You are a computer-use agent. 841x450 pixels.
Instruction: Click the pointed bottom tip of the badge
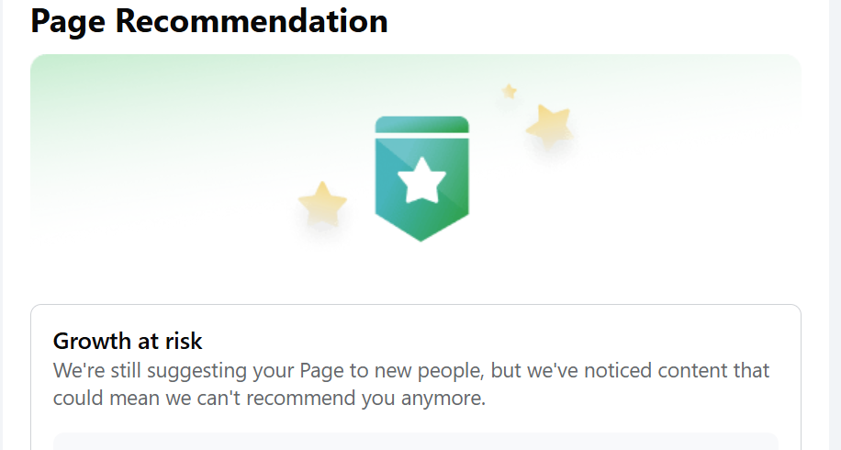click(x=421, y=236)
